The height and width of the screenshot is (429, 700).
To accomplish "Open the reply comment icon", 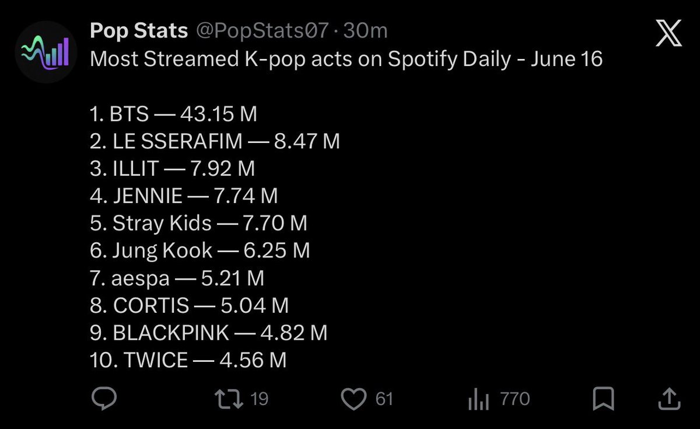I will pos(105,399).
